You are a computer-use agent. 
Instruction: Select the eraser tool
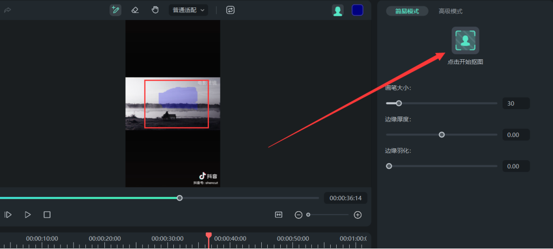pos(135,10)
